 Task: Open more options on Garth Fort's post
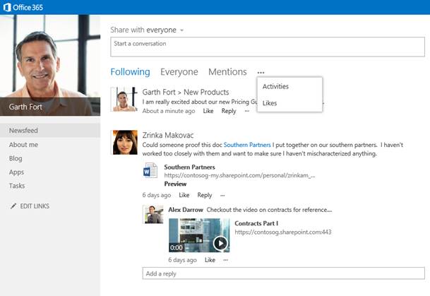(247, 111)
